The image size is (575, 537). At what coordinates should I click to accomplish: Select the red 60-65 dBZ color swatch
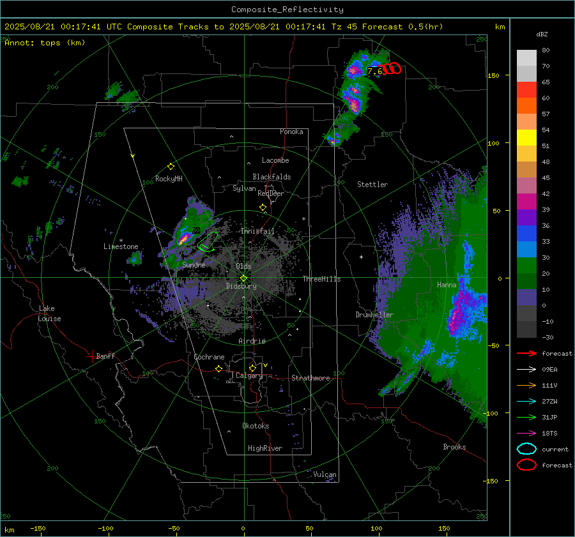[526, 89]
